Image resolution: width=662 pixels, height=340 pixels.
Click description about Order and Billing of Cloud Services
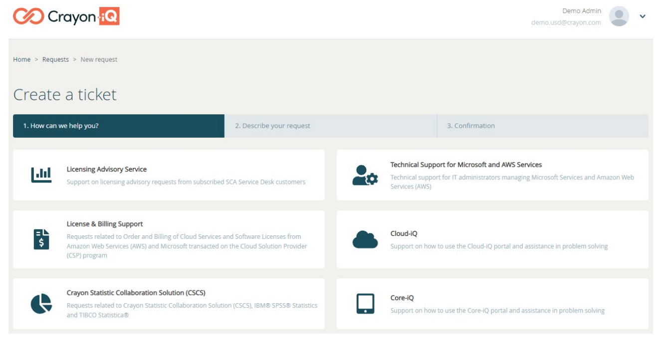pyautogui.click(x=187, y=246)
